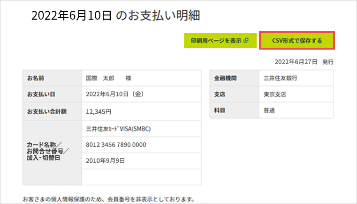Click the name value 国際 太郎 様
The height and width of the screenshot is (204, 357).
109,78
